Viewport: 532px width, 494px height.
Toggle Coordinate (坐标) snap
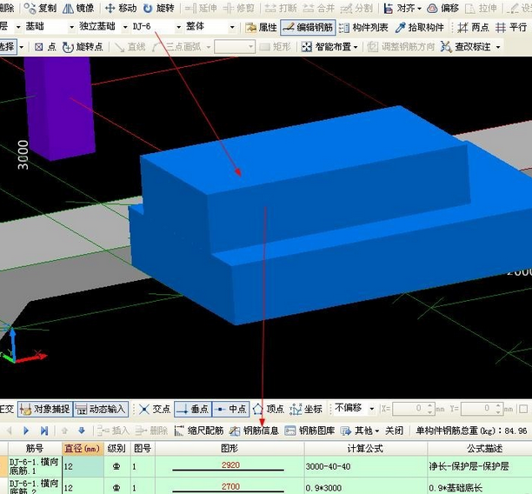coord(306,409)
